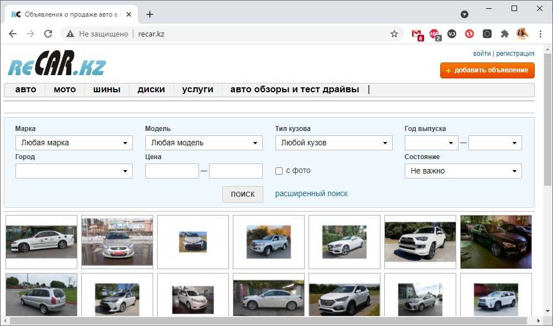Open the Adblock Plus extension

point(435,34)
